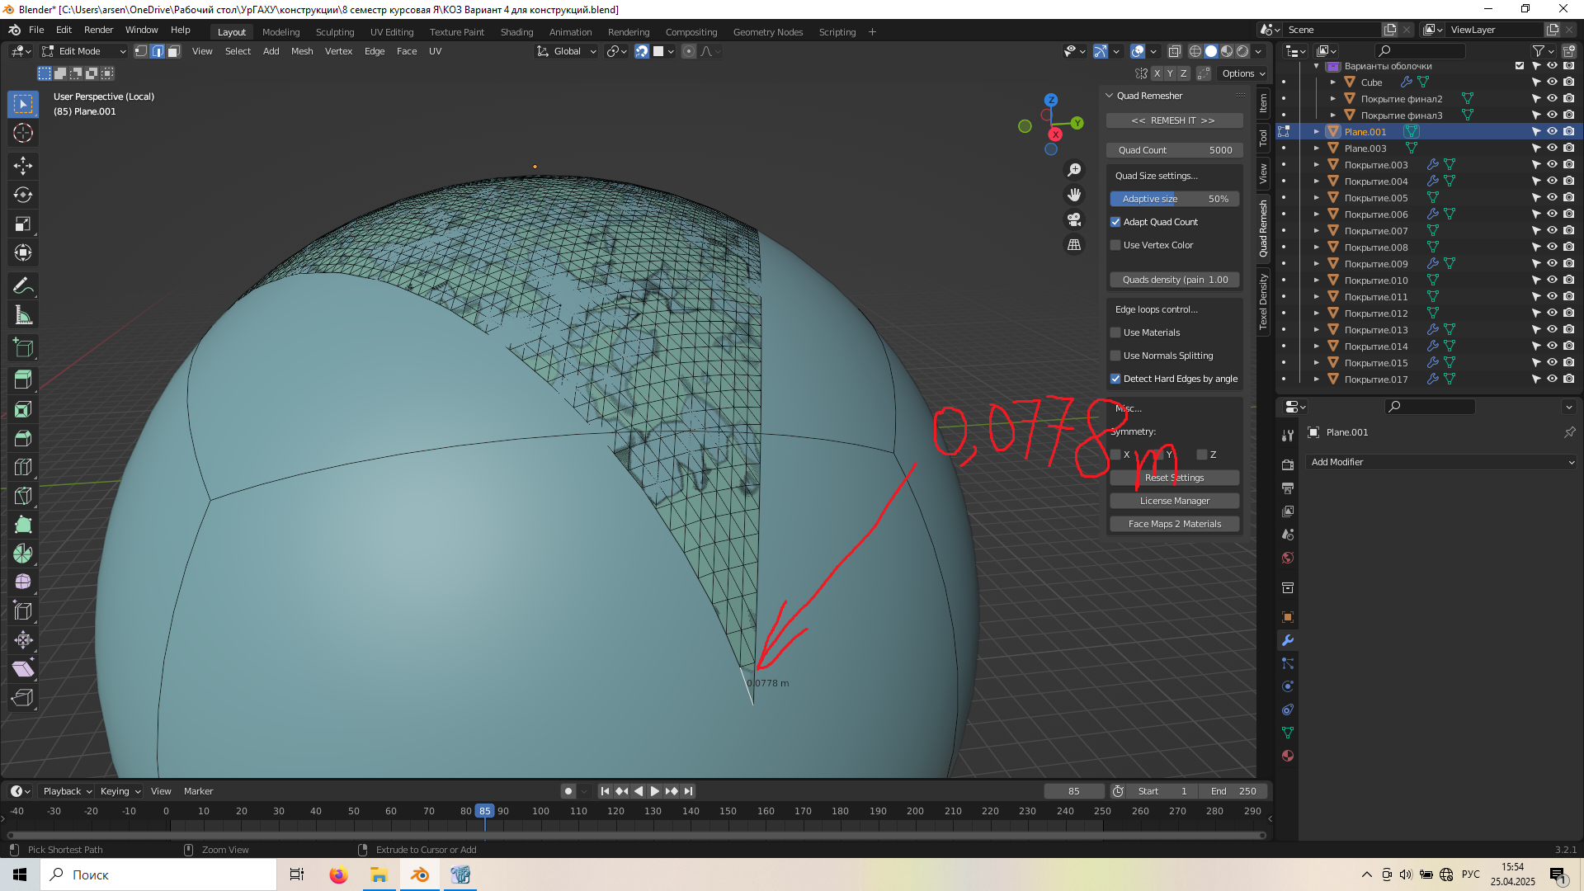Image resolution: width=1584 pixels, height=891 pixels.
Task: Enable Z symmetry checkbox
Action: tap(1202, 455)
